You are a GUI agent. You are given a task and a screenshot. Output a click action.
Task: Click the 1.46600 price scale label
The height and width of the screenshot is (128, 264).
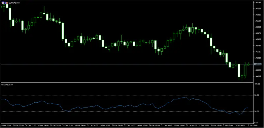coord(258,21)
